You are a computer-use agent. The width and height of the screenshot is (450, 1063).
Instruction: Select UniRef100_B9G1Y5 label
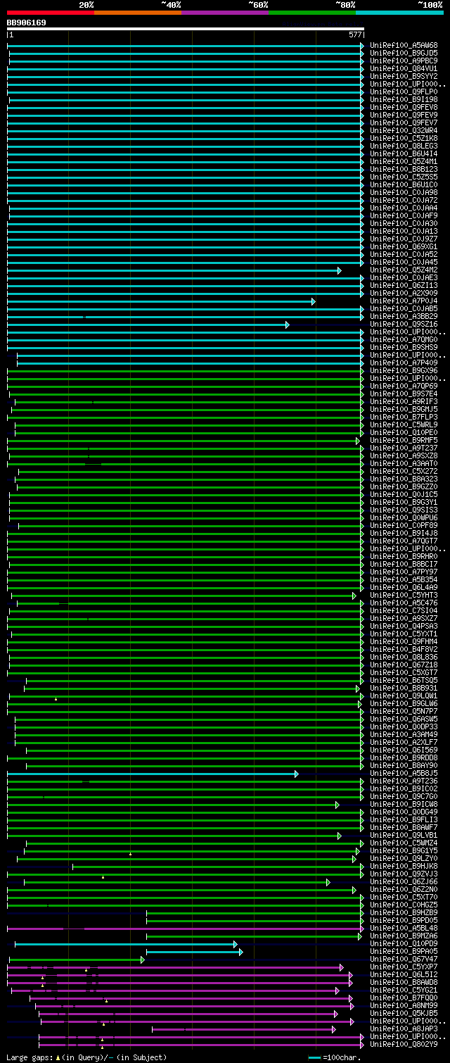(x=404, y=850)
